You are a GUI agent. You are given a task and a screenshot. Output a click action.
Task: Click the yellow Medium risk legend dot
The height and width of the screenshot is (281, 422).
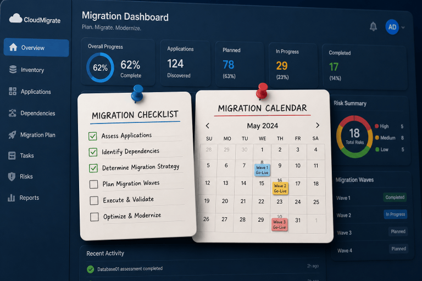(377, 138)
